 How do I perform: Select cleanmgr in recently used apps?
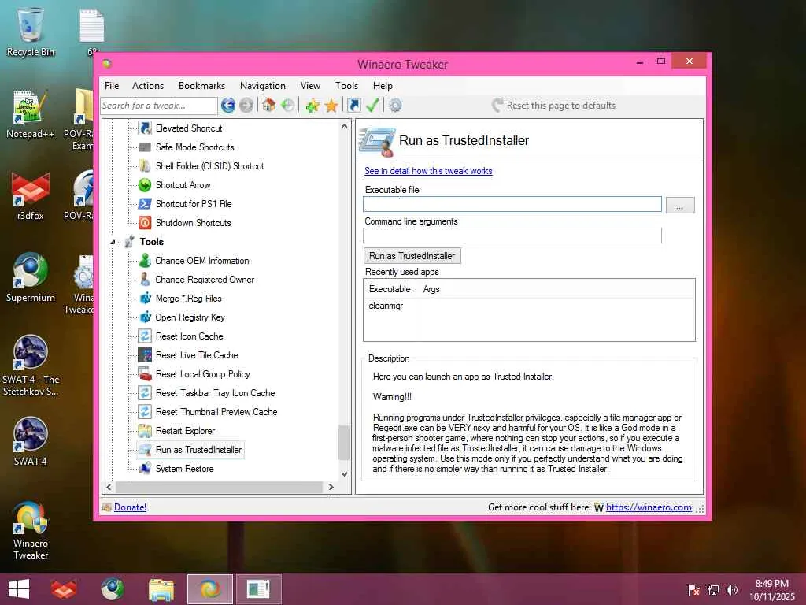pos(386,306)
